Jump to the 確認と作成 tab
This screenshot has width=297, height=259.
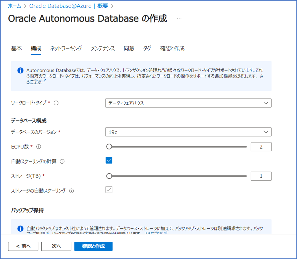point(172,48)
